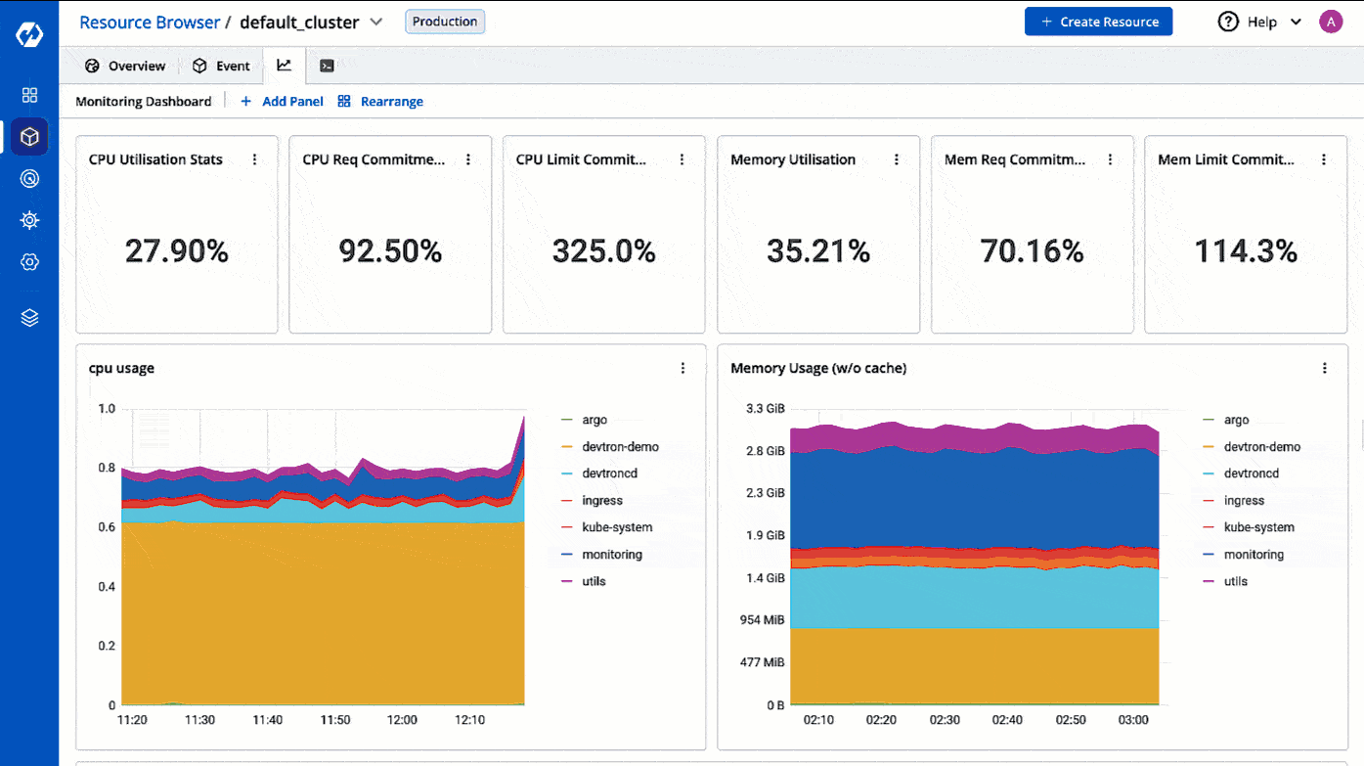Image resolution: width=1364 pixels, height=766 pixels.
Task: Hide the utils series in Memory Usage legend
Action: [1235, 581]
